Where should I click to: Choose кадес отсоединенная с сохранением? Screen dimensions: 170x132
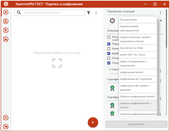point(138,64)
